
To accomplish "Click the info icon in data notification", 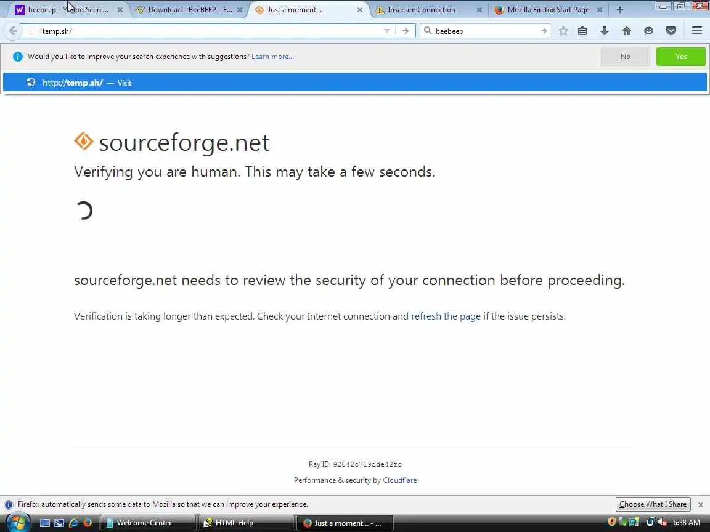I will (x=9, y=504).
